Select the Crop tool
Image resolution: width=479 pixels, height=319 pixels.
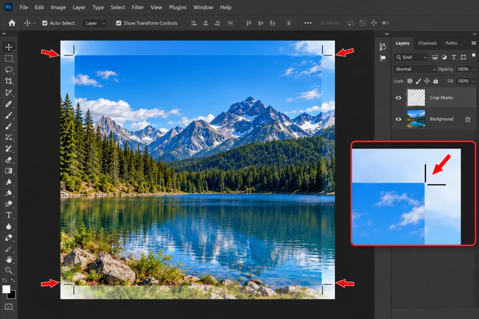8,81
